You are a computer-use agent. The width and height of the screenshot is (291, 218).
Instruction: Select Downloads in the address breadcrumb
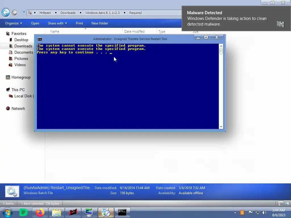click(68, 13)
